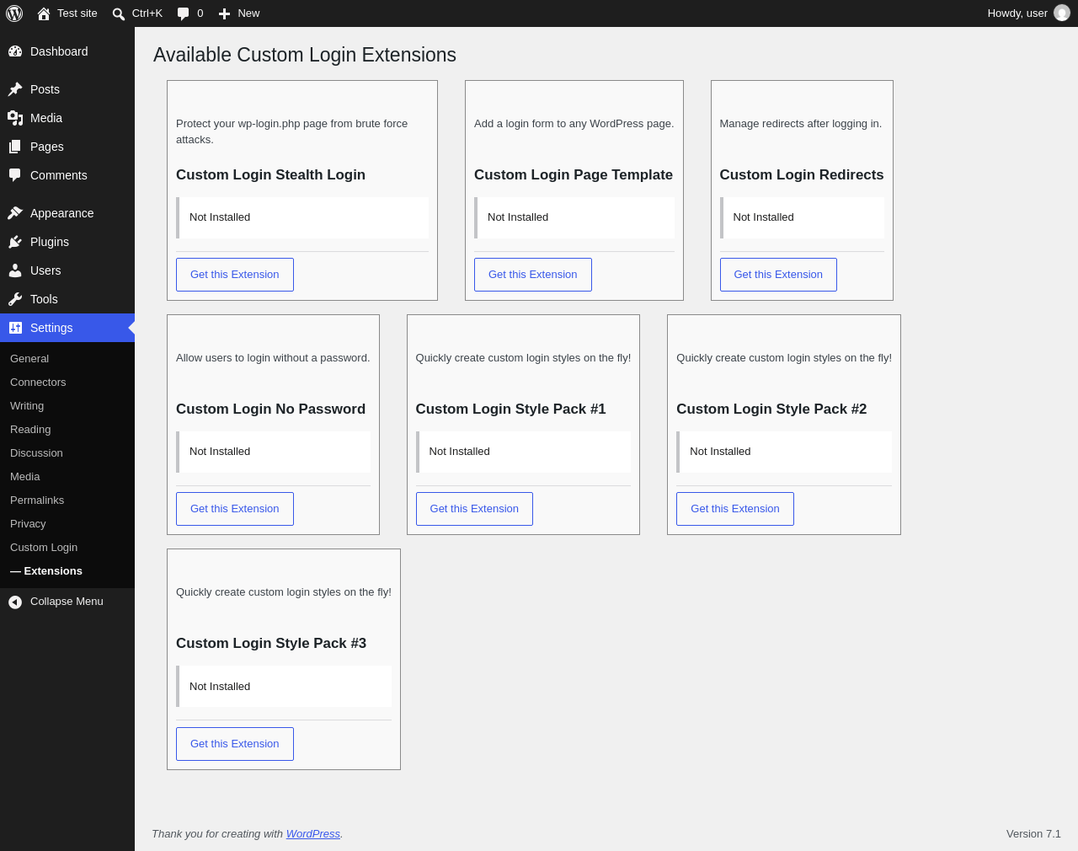Open the Howdy, user account menu
Image resolution: width=1078 pixels, height=851 pixels.
click(x=1028, y=13)
